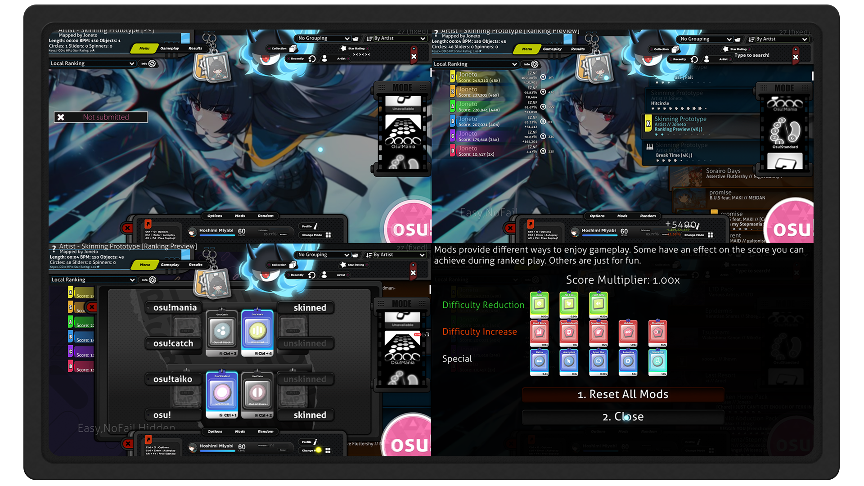The width and height of the screenshot is (864, 486).
Task: Click the Change Mode grid icon, top-left panel
Action: click(328, 235)
